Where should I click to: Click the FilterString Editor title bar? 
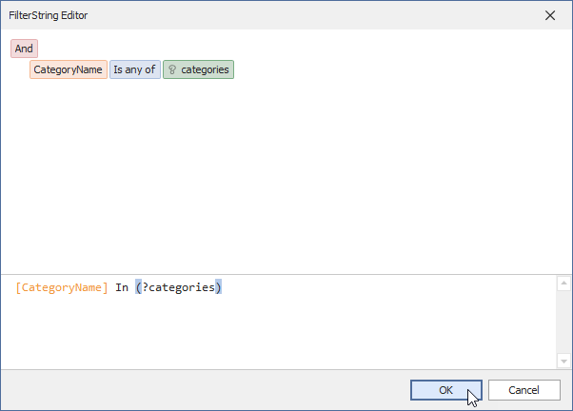pyautogui.click(x=238, y=15)
